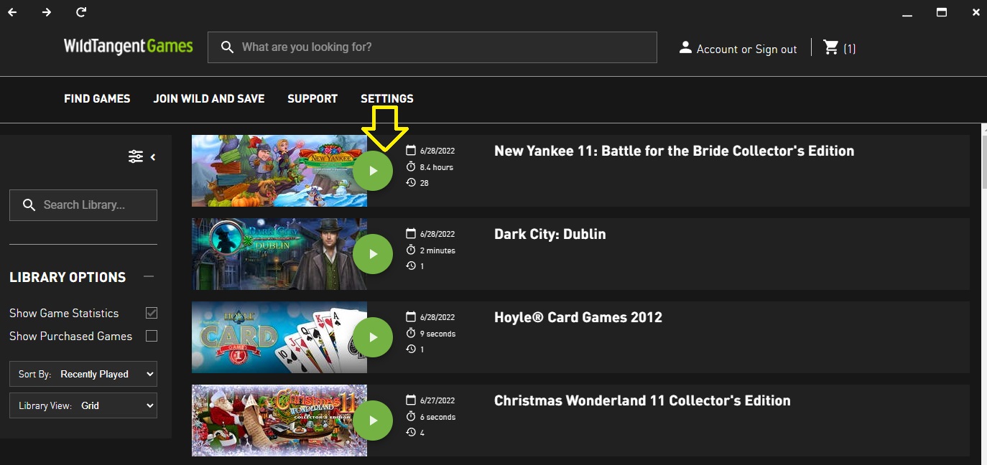Screen dimensions: 987x465
Task: Click the LIBRARY OPTIONS heading
Action: 68,277
